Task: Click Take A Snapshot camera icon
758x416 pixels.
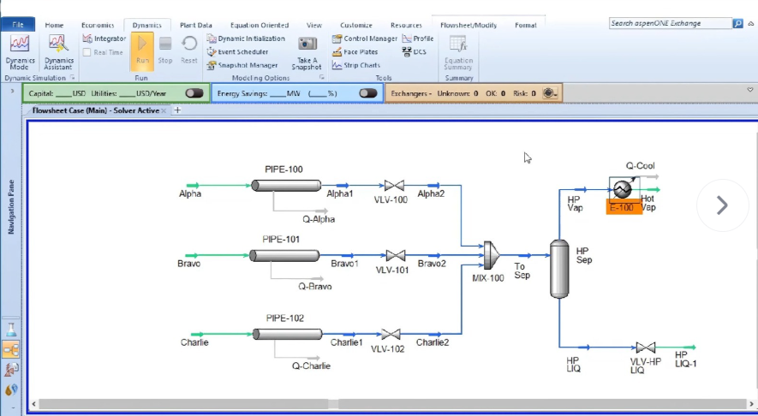Action: [307, 45]
